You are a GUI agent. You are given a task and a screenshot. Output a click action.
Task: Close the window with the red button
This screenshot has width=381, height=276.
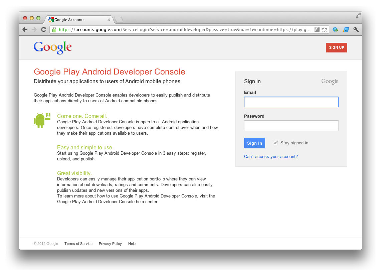tap(25, 18)
